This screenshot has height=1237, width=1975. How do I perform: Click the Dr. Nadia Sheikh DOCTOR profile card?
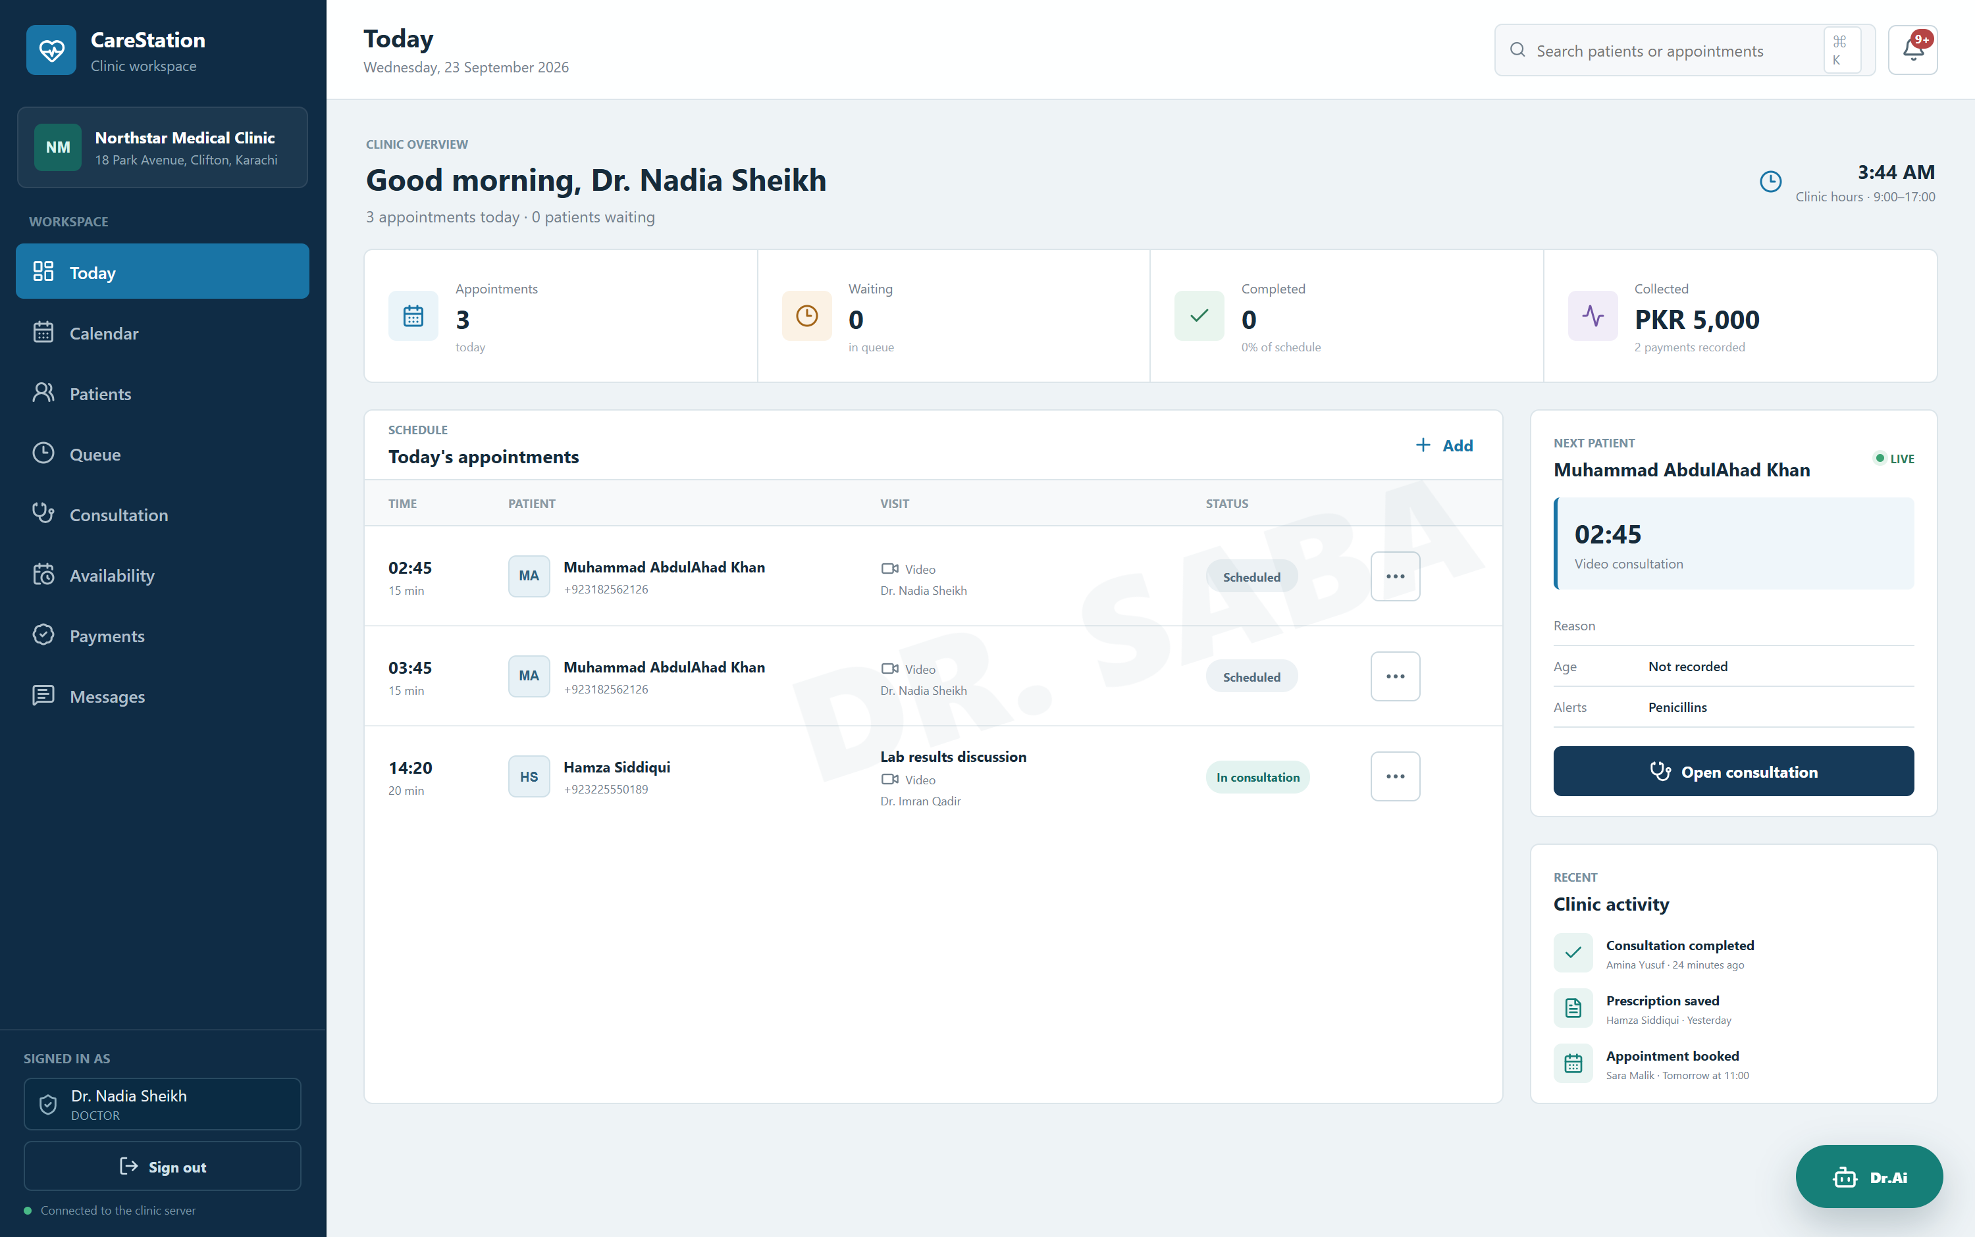click(162, 1105)
